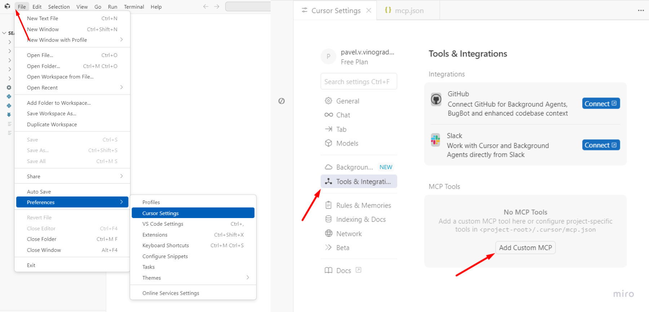Click the Slack logo icon
The height and width of the screenshot is (312, 649).
[x=435, y=140]
